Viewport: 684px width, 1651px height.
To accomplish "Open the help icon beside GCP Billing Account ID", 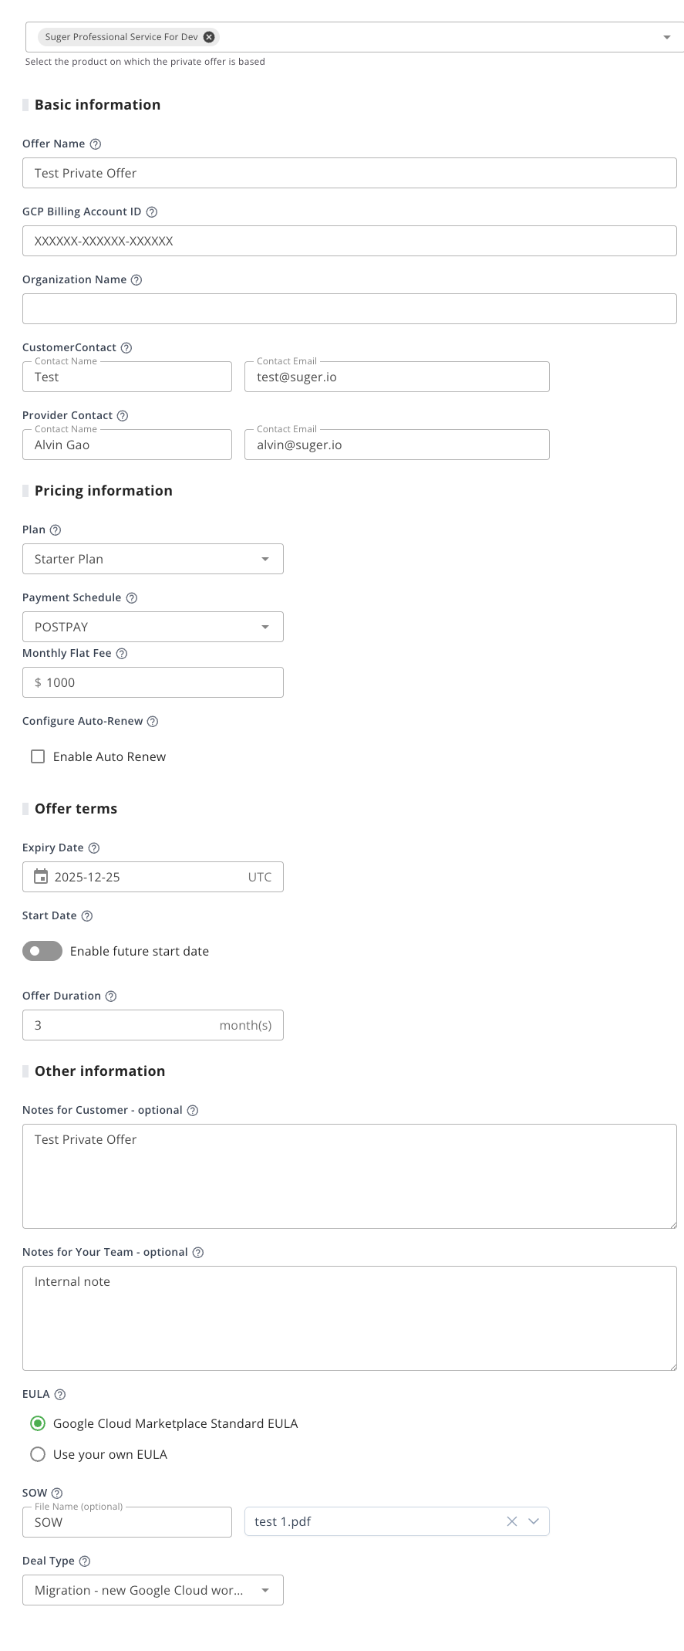I will click(152, 211).
